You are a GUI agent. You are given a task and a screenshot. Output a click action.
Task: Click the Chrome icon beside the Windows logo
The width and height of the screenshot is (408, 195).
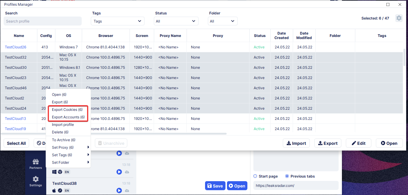point(60,172)
